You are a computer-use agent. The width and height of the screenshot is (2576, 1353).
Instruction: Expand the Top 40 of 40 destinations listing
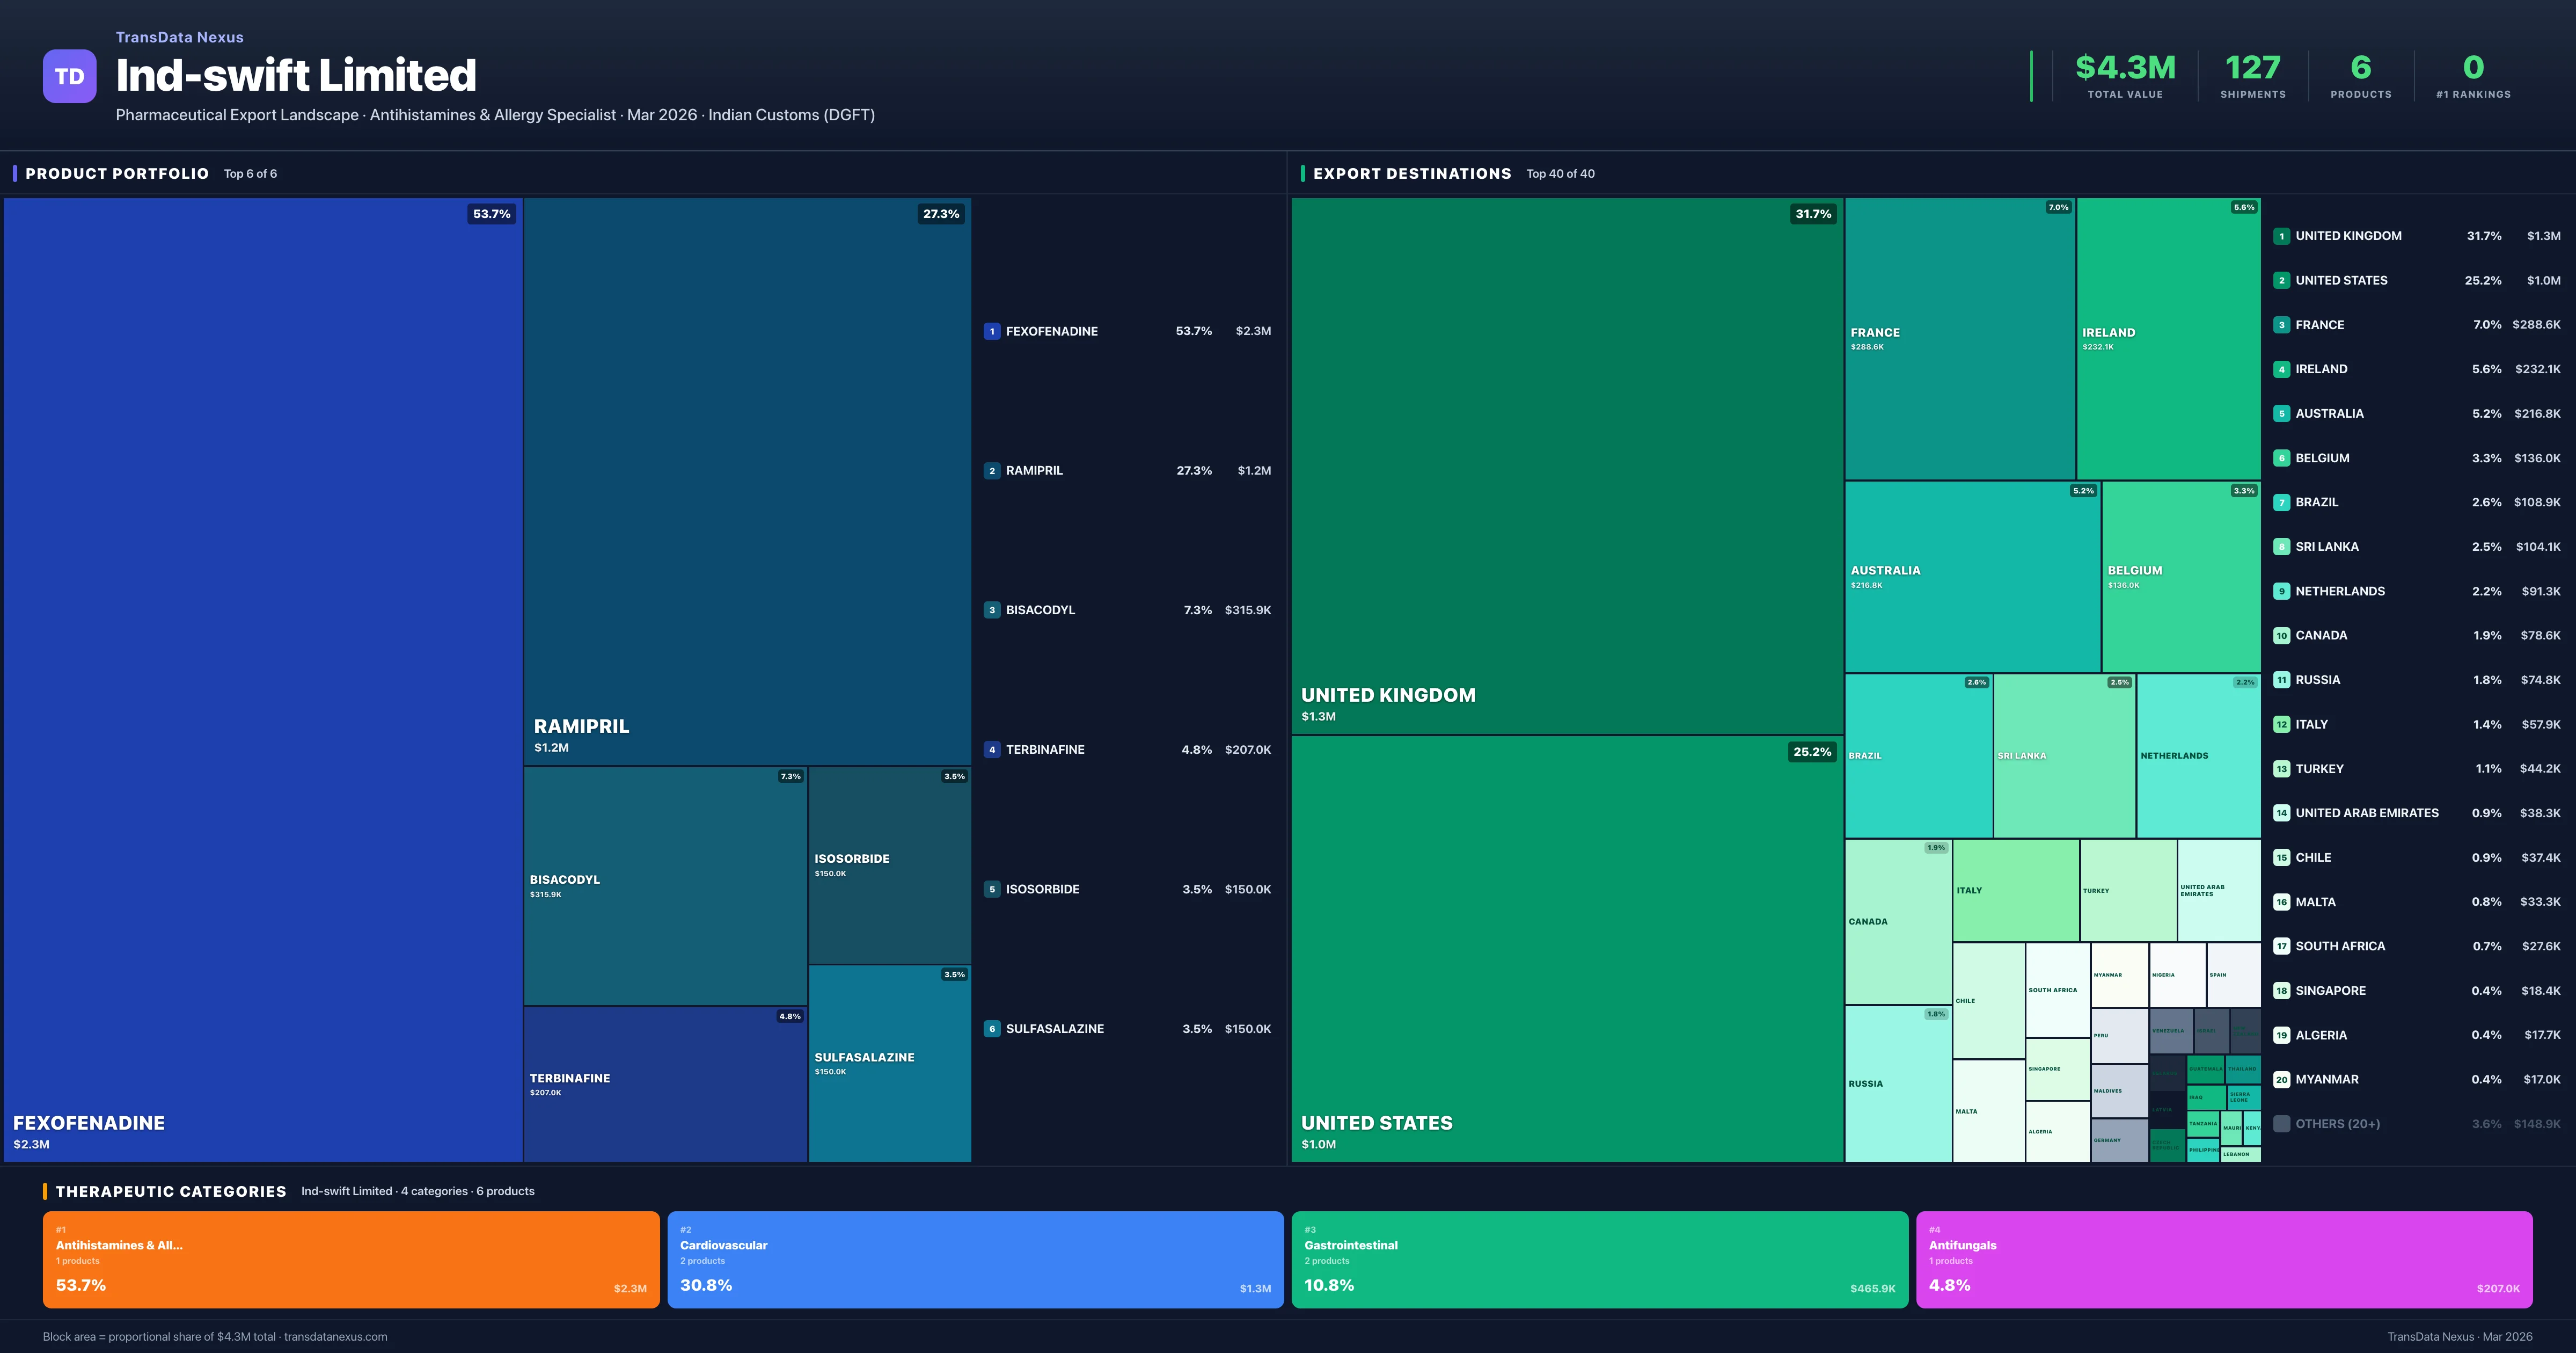1561,173
